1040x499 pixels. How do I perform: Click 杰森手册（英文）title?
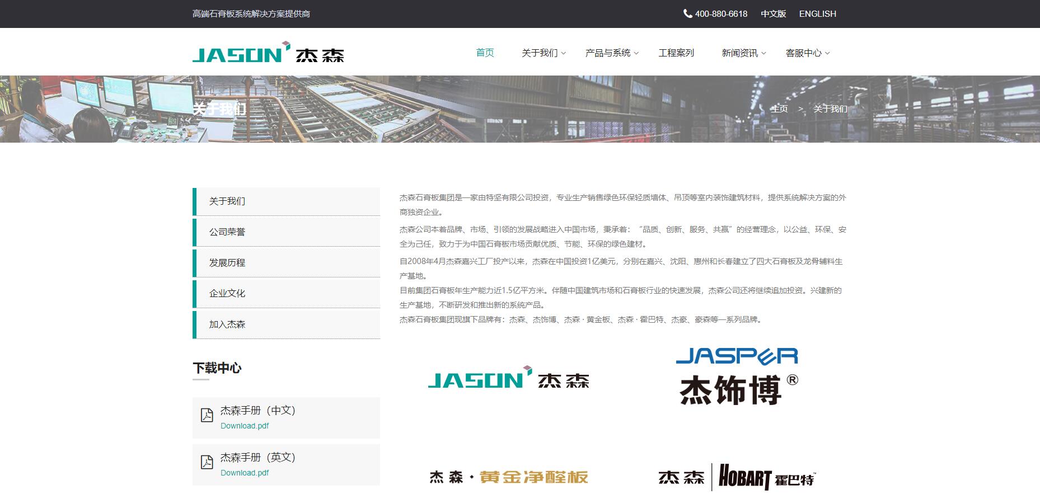coord(257,457)
